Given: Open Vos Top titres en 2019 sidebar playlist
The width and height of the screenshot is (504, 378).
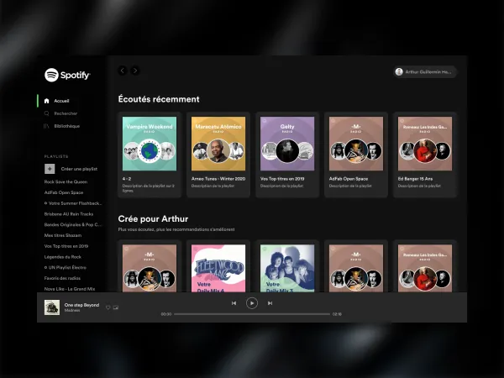Looking at the screenshot, I should coord(66,246).
